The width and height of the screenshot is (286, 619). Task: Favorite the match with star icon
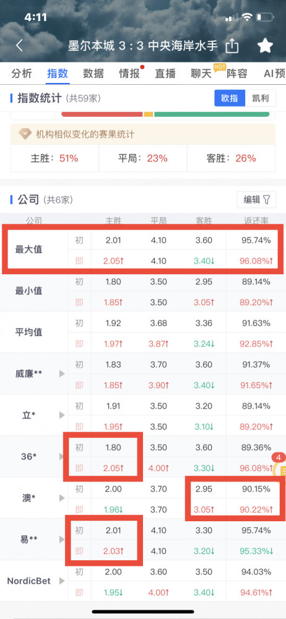[x=265, y=46]
